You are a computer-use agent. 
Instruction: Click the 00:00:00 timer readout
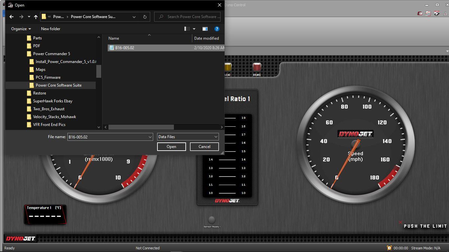point(401,248)
